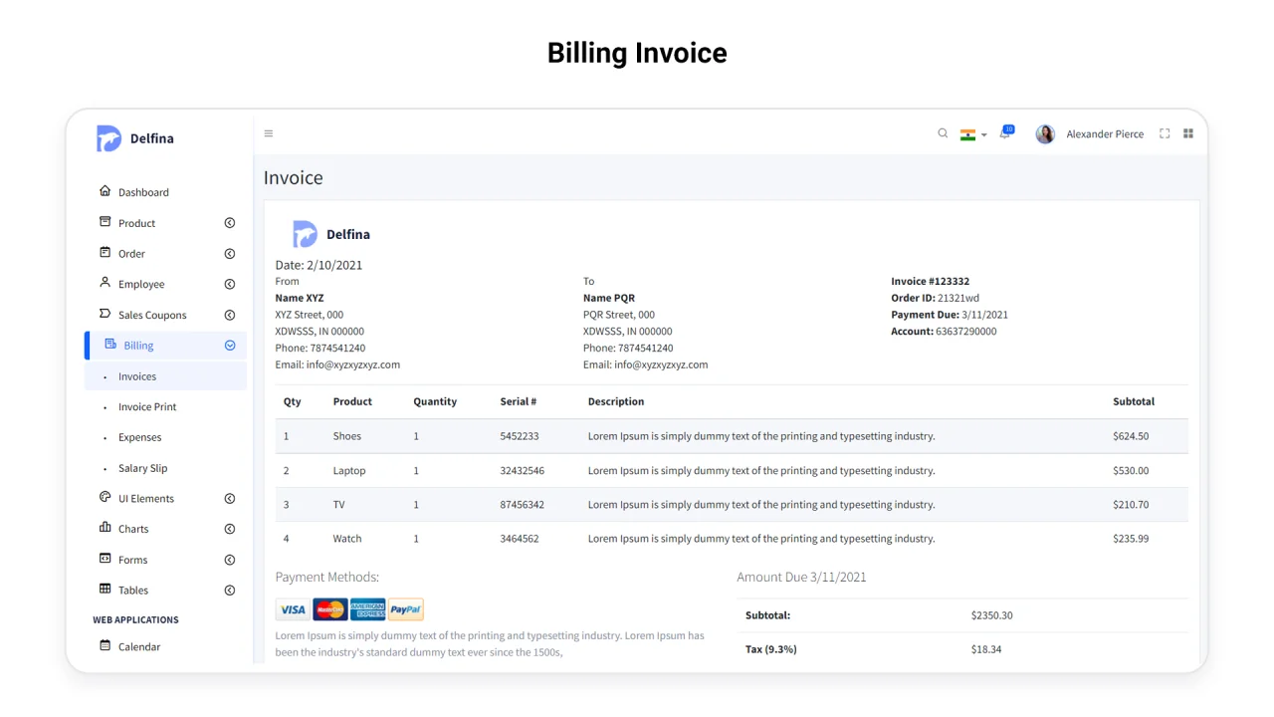Image resolution: width=1274 pixels, height=717 pixels.
Task: Open the Invoice Print submenu item
Action: coord(147,406)
